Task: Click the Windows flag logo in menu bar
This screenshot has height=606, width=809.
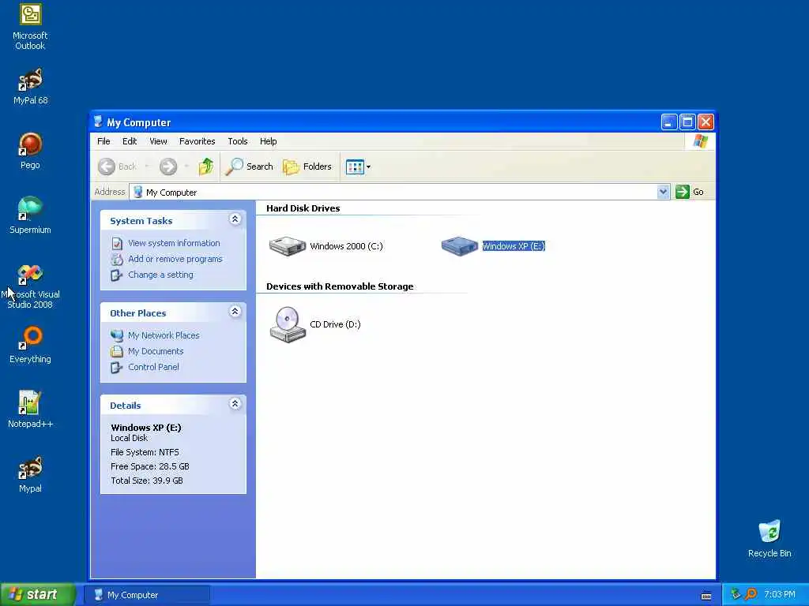Action: [700, 141]
